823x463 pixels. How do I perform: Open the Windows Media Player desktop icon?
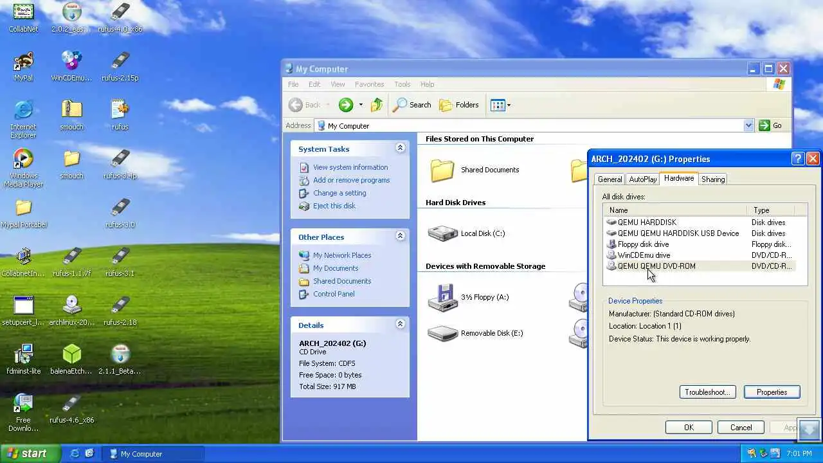tap(23, 168)
